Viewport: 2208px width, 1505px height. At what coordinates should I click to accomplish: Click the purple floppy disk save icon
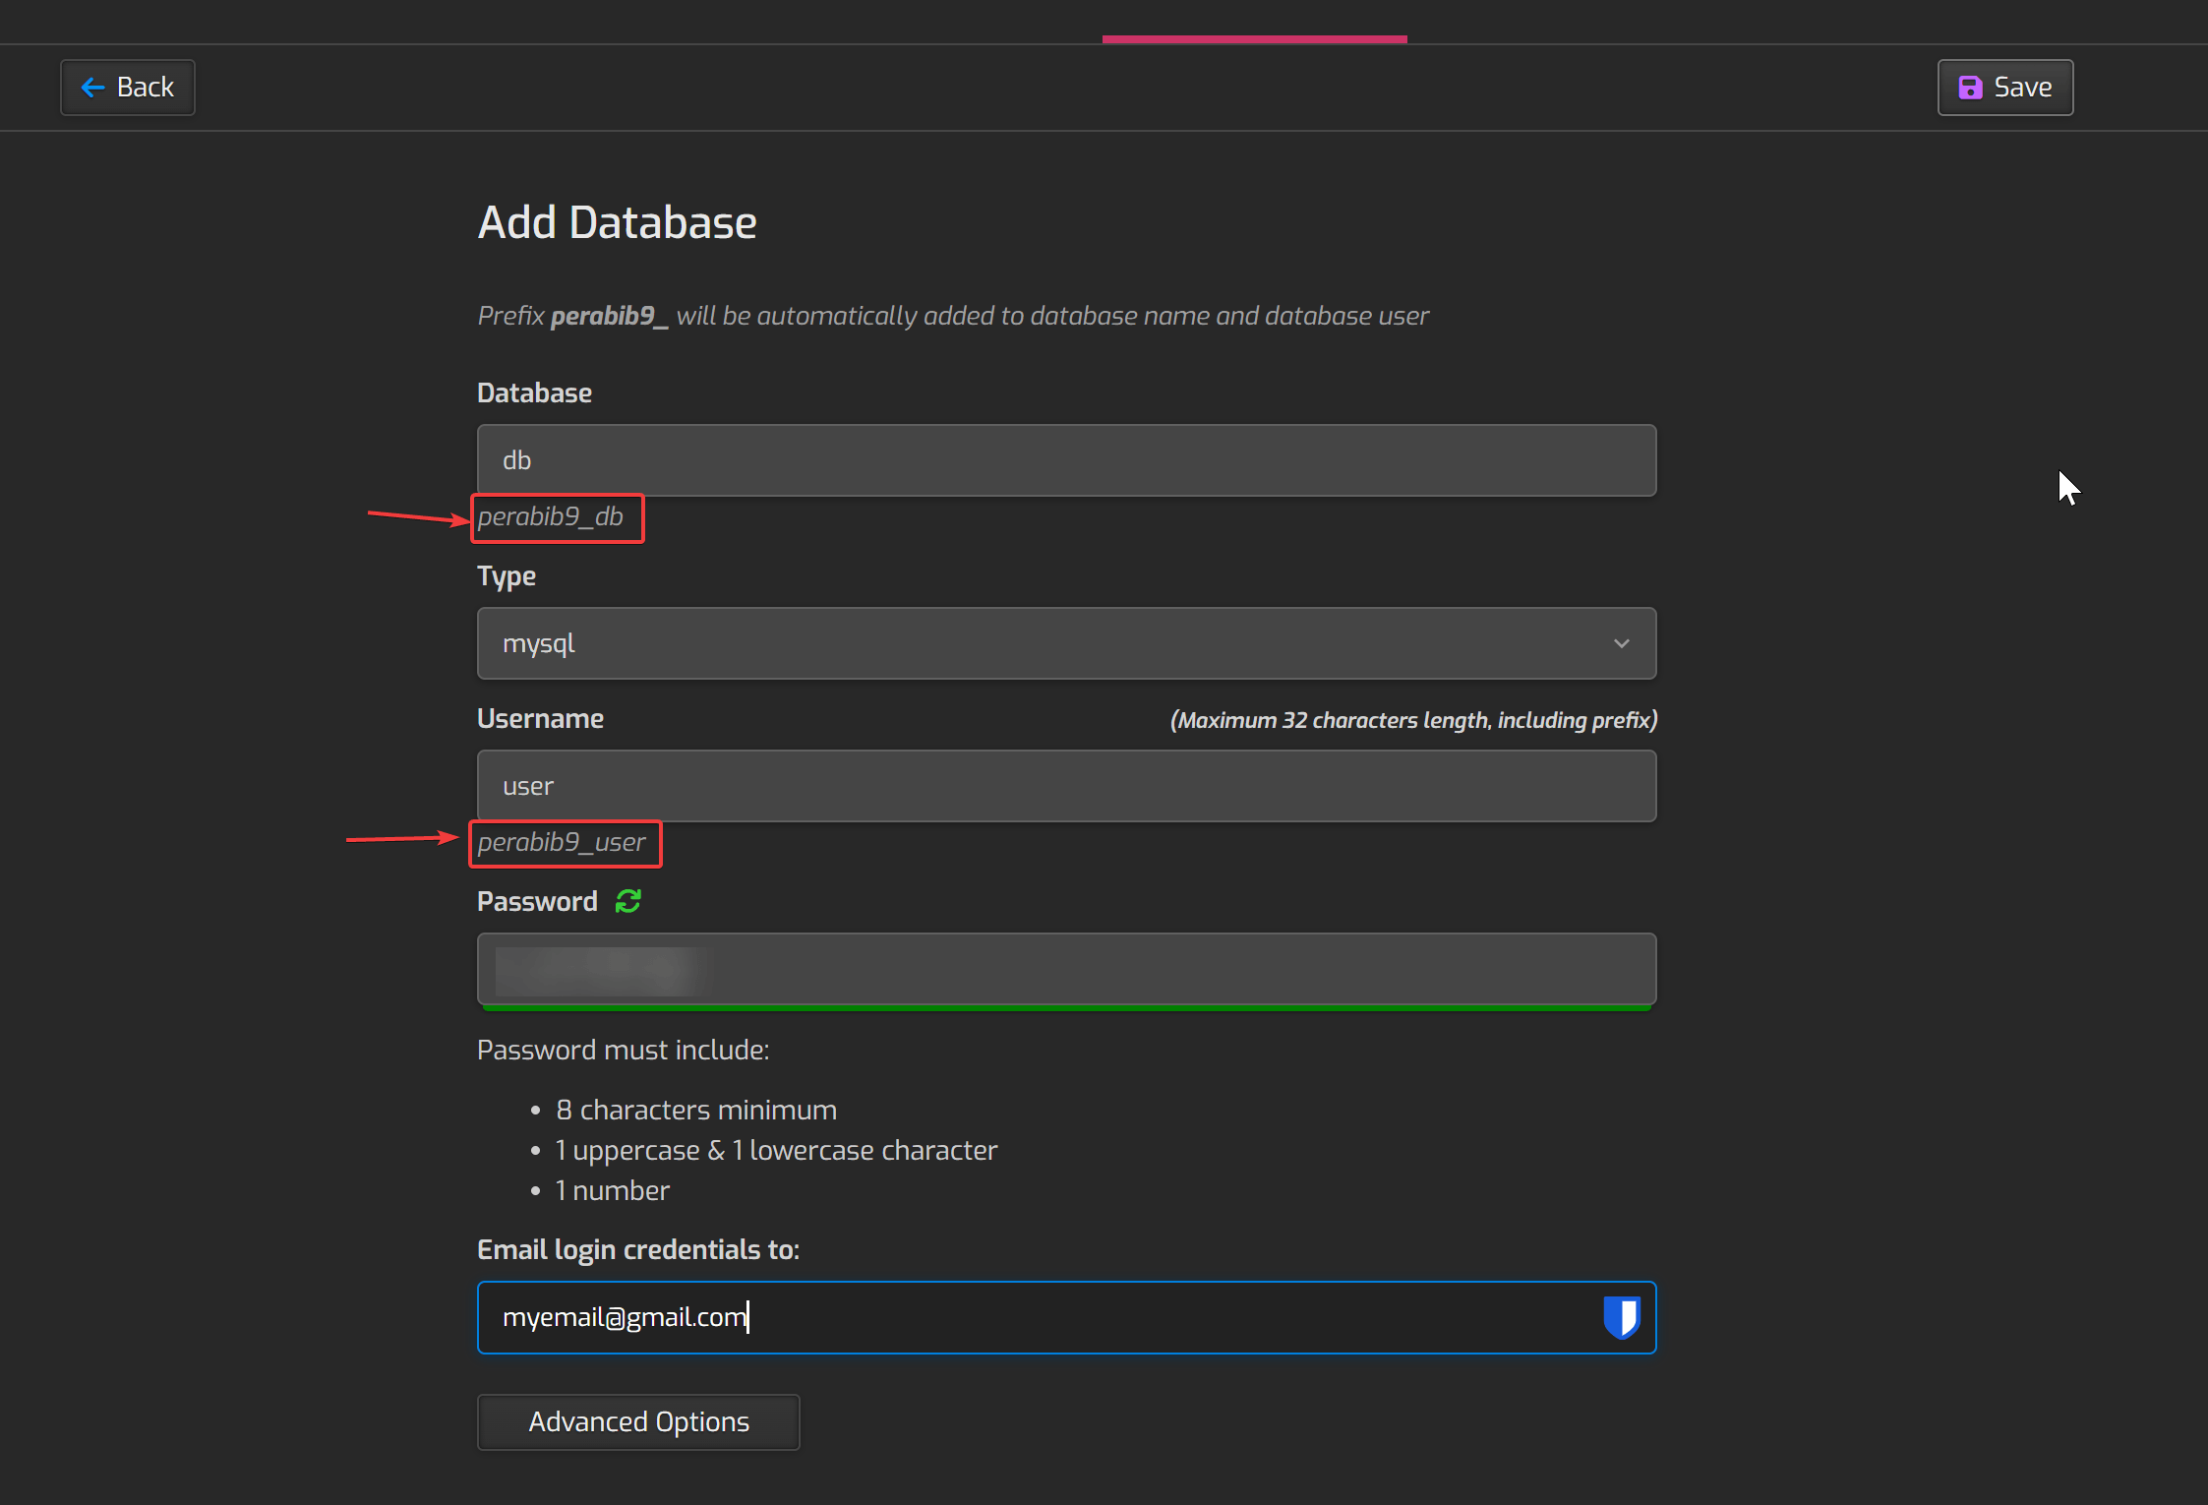click(1970, 88)
